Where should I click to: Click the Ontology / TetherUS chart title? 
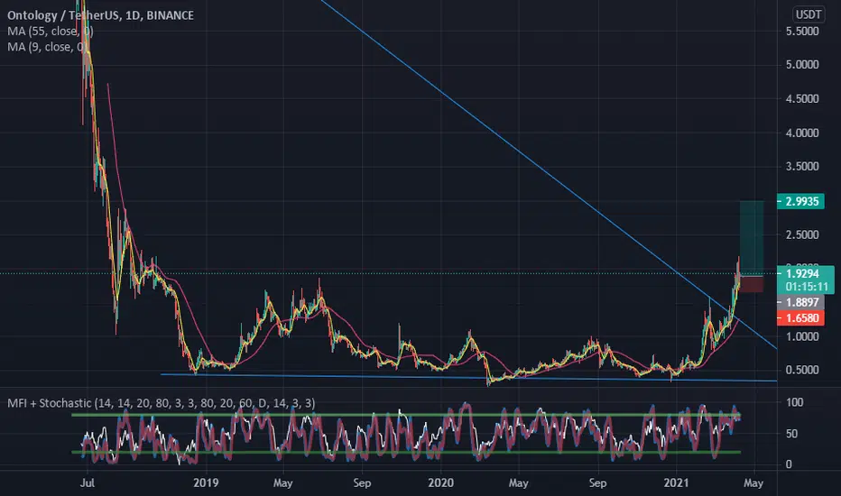click(x=100, y=15)
